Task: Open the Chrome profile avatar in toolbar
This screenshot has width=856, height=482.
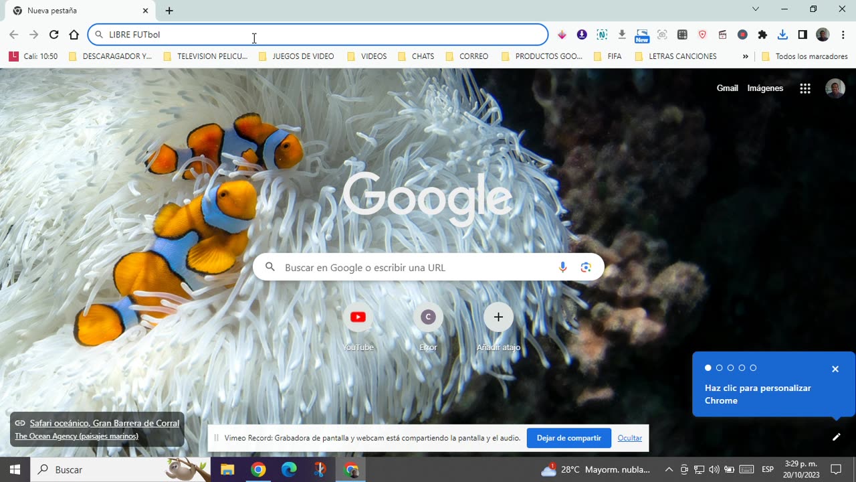Action: tap(823, 35)
